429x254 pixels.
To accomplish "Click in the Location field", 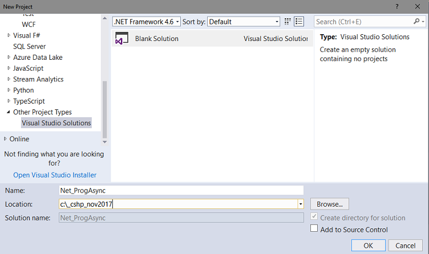I will 178,204.
